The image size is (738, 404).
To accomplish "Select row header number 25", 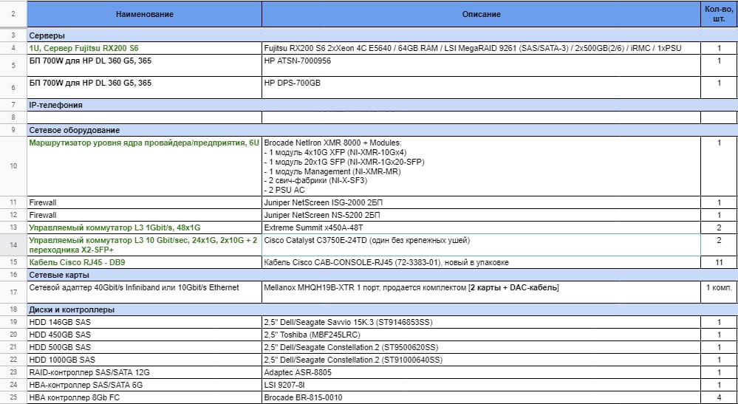I will click(13, 397).
